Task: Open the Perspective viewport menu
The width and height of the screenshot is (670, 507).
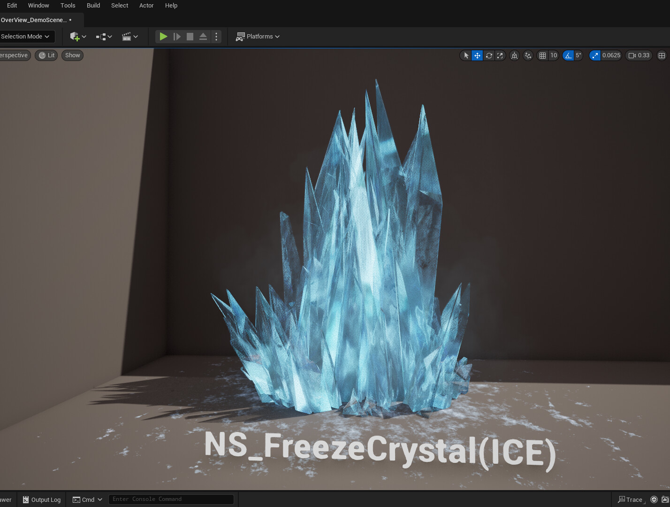Action: [15, 55]
